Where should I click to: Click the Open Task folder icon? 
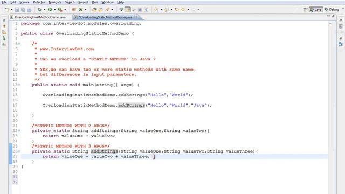pos(101,10)
